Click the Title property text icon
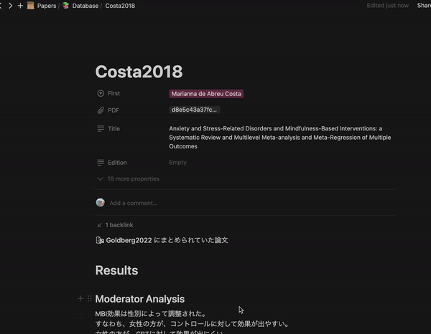The width and height of the screenshot is (431, 334). click(x=101, y=129)
